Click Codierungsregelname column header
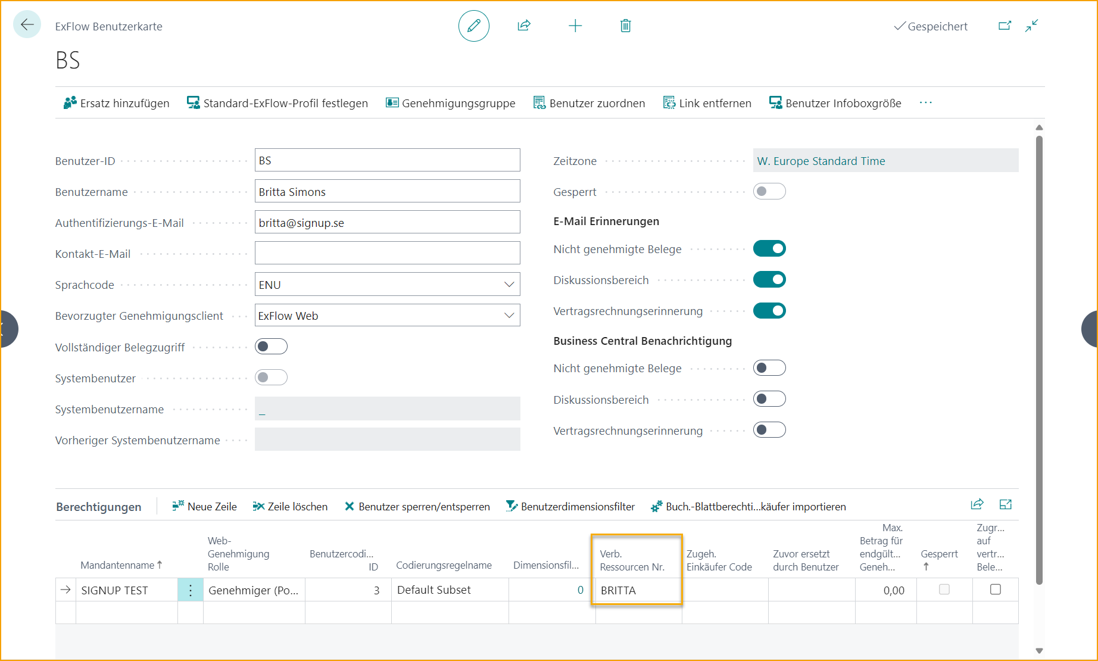The height and width of the screenshot is (661, 1098). point(444,565)
